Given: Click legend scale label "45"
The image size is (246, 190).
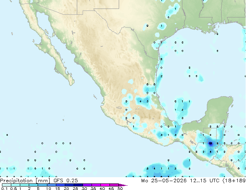Looking at the screenshot, I should 111,188.
